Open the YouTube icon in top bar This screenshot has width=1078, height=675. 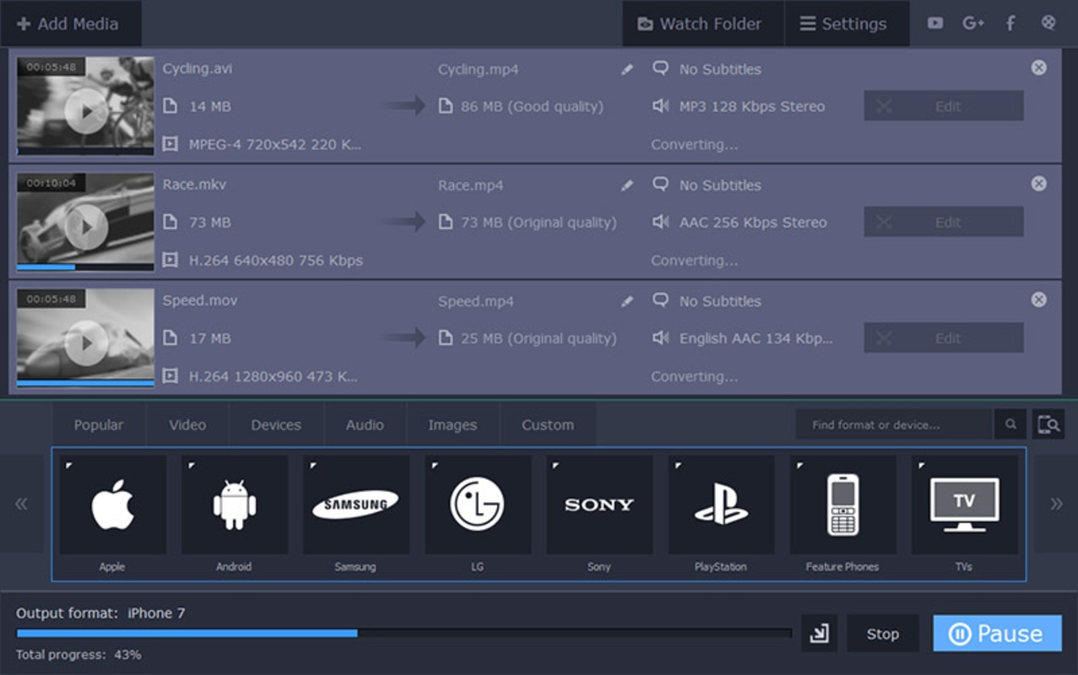[x=935, y=24]
